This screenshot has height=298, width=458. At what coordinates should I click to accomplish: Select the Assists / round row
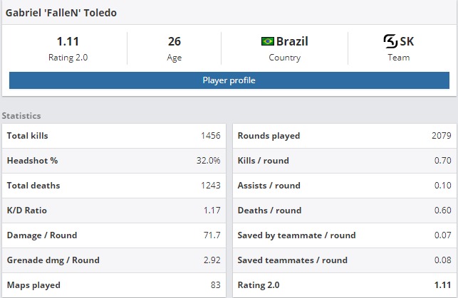coord(345,186)
